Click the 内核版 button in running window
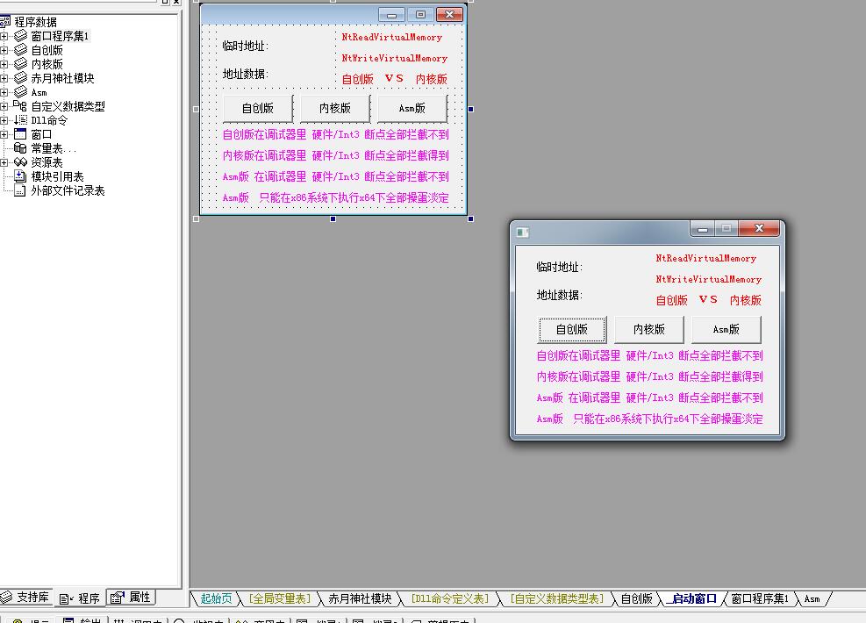Screen dimensions: 866x623 click(x=649, y=330)
